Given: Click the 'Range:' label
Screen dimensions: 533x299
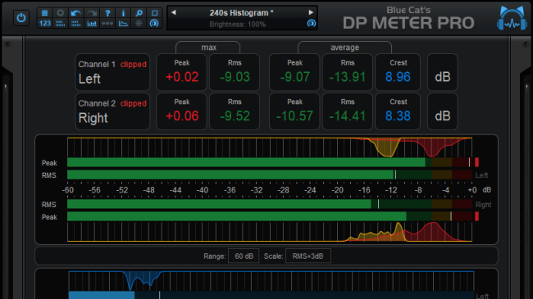Looking at the screenshot, I should (x=215, y=256).
